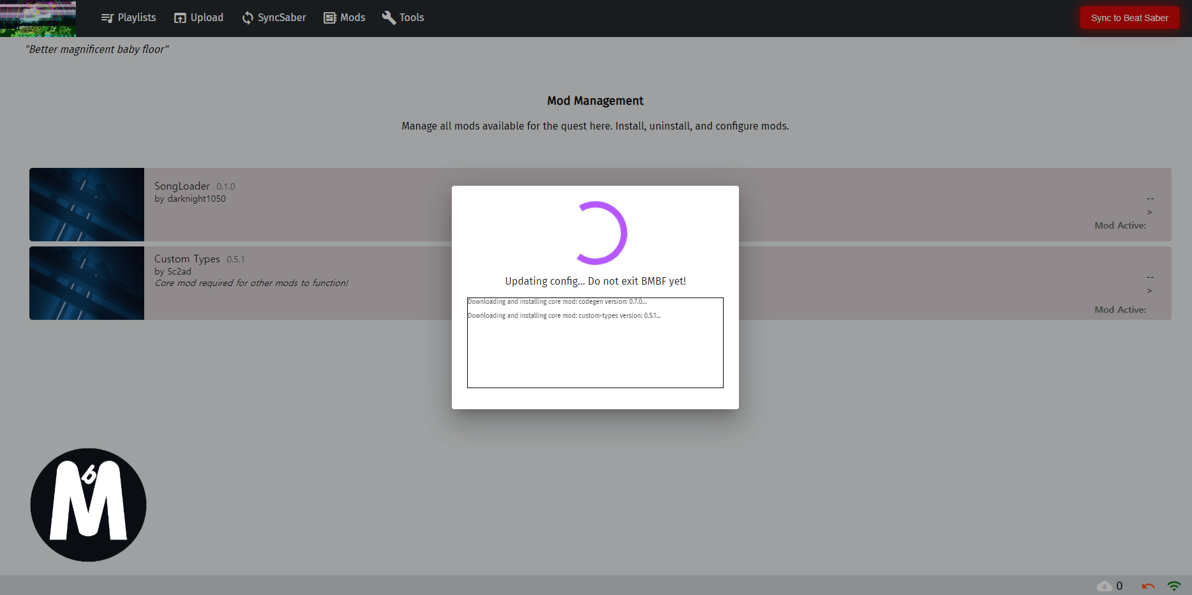Click SongLoader's version number 0.1.0

point(226,186)
